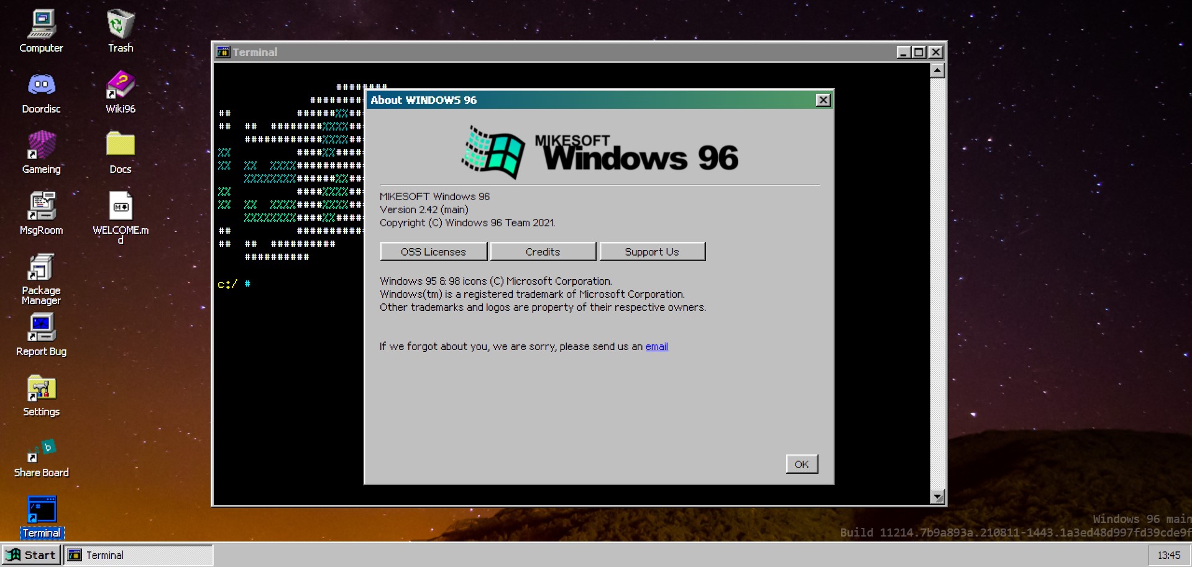Screen dimensions: 1192x567
Task: Confirm the About dialog with OK
Action: click(802, 464)
